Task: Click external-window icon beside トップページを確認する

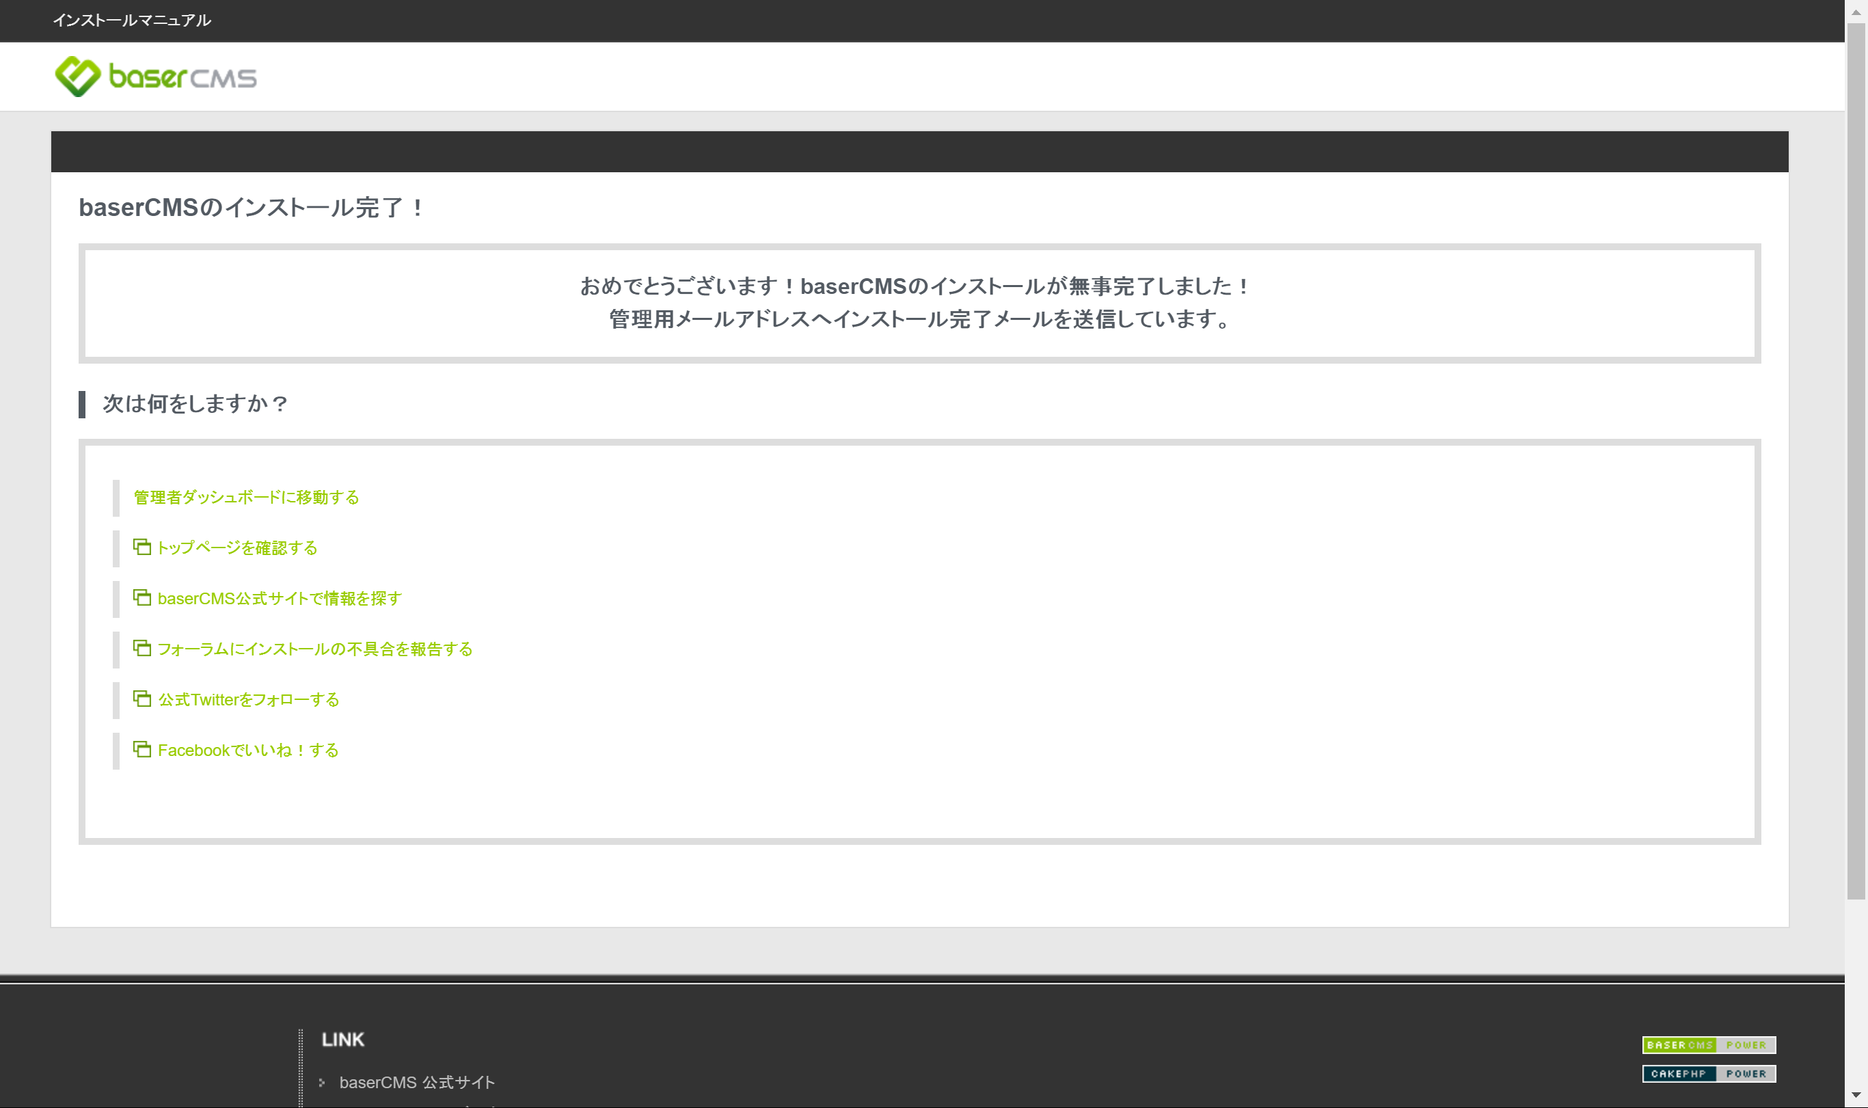Action: [142, 547]
